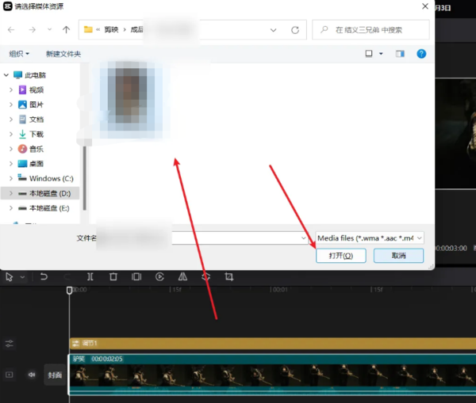Click the mirror flip tool icon
Image resolution: width=476 pixels, height=403 pixels.
click(x=182, y=276)
